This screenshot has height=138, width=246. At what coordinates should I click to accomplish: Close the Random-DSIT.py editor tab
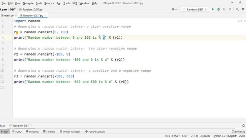coord(45,15)
